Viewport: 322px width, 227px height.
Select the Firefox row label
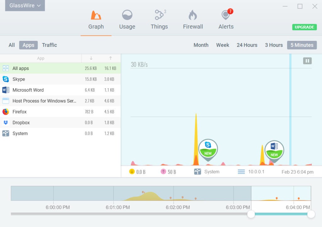19,112
